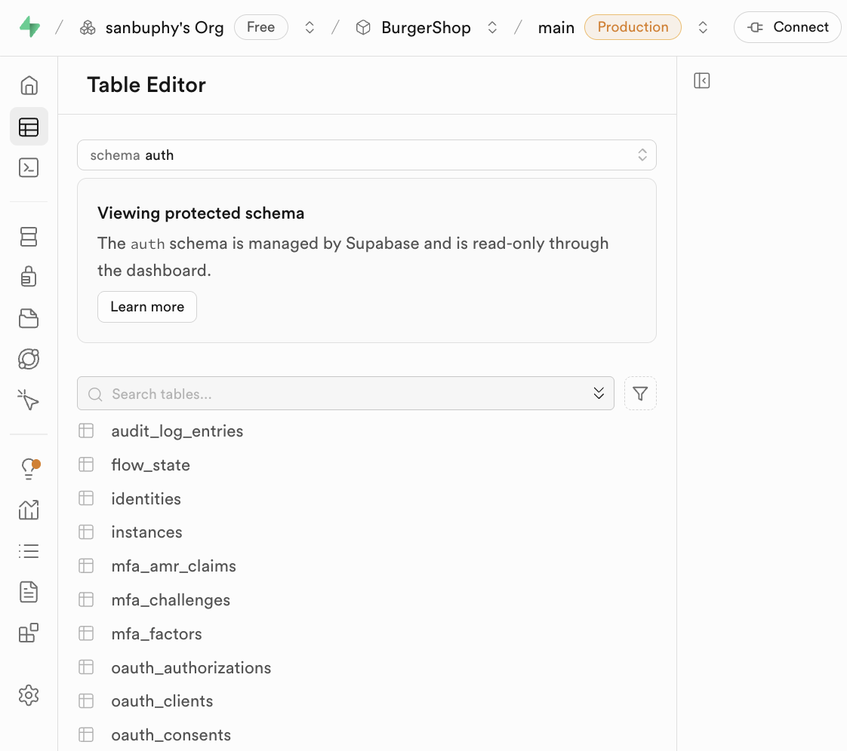The image size is (847, 751).
Task: Open the Edge Functions sidebar icon
Action: pos(29,359)
